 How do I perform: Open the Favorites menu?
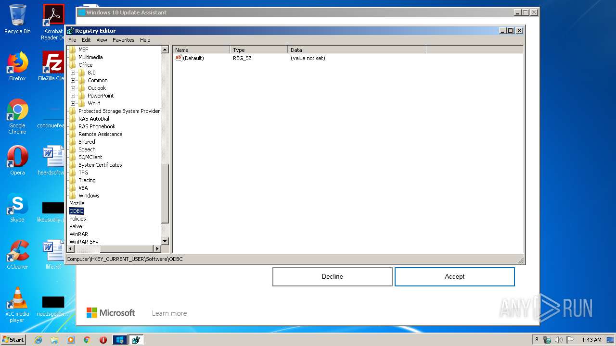tap(124, 40)
